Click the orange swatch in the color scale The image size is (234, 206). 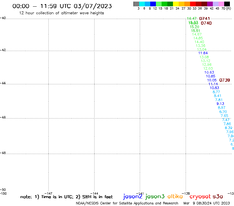point(187,4)
